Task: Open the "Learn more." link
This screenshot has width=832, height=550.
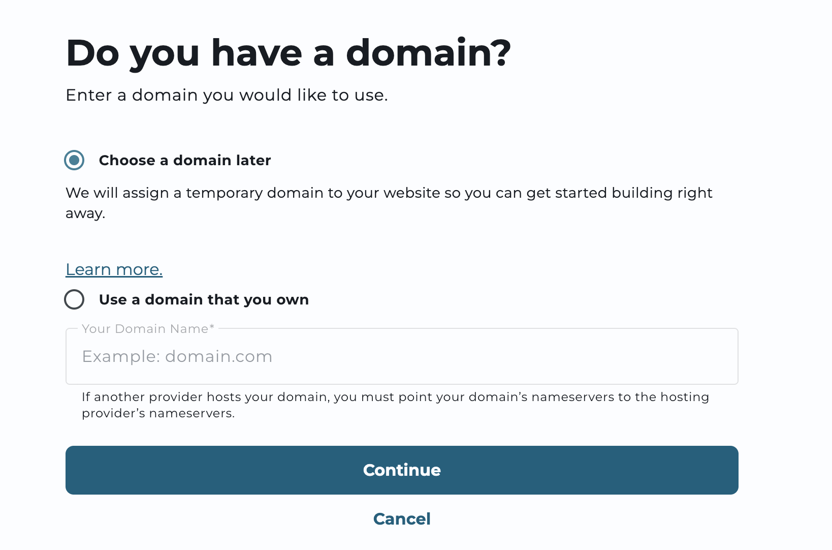Action: pos(114,269)
